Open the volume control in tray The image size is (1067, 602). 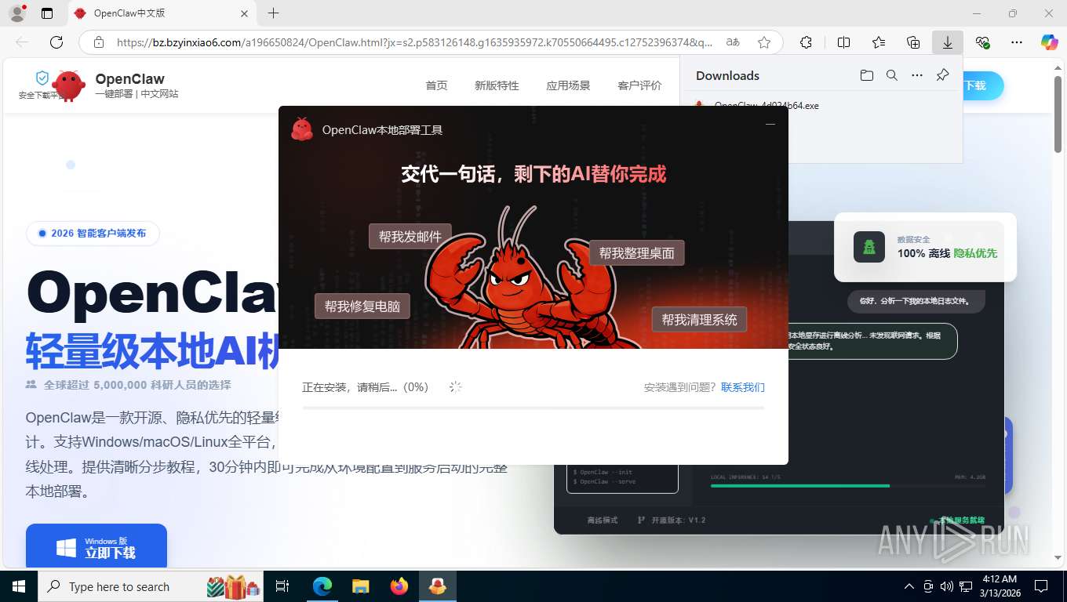click(947, 586)
